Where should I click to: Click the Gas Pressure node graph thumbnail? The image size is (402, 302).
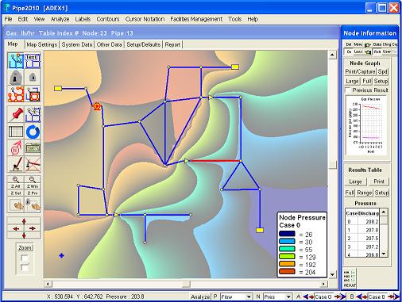(367, 125)
